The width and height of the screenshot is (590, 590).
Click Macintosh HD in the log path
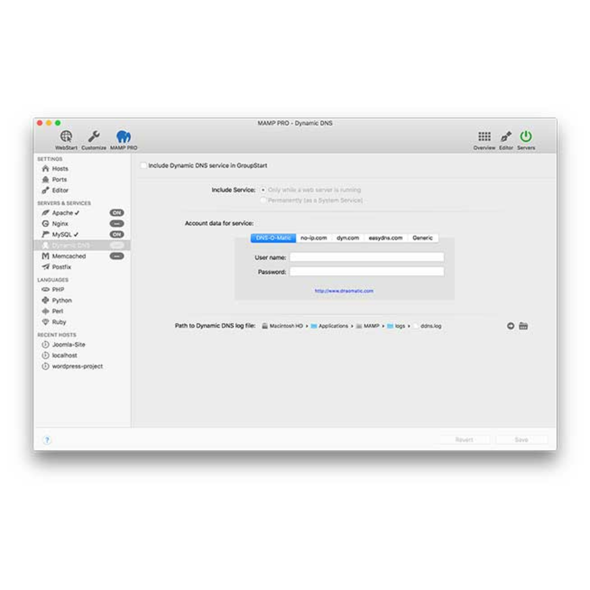(283, 326)
